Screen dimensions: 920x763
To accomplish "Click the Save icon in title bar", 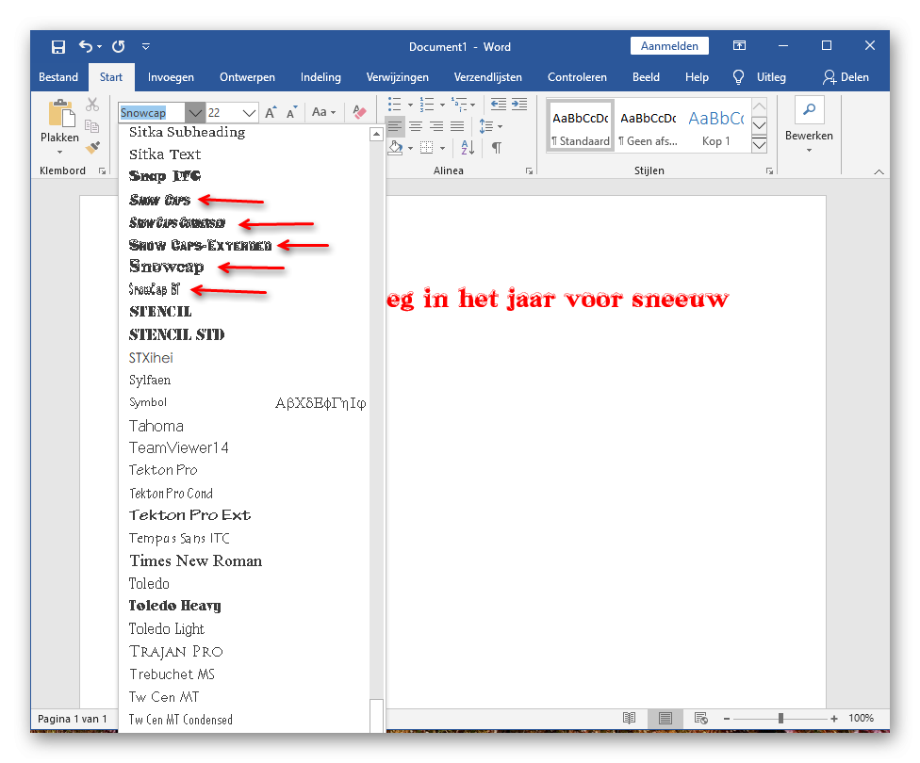I will coord(58,46).
